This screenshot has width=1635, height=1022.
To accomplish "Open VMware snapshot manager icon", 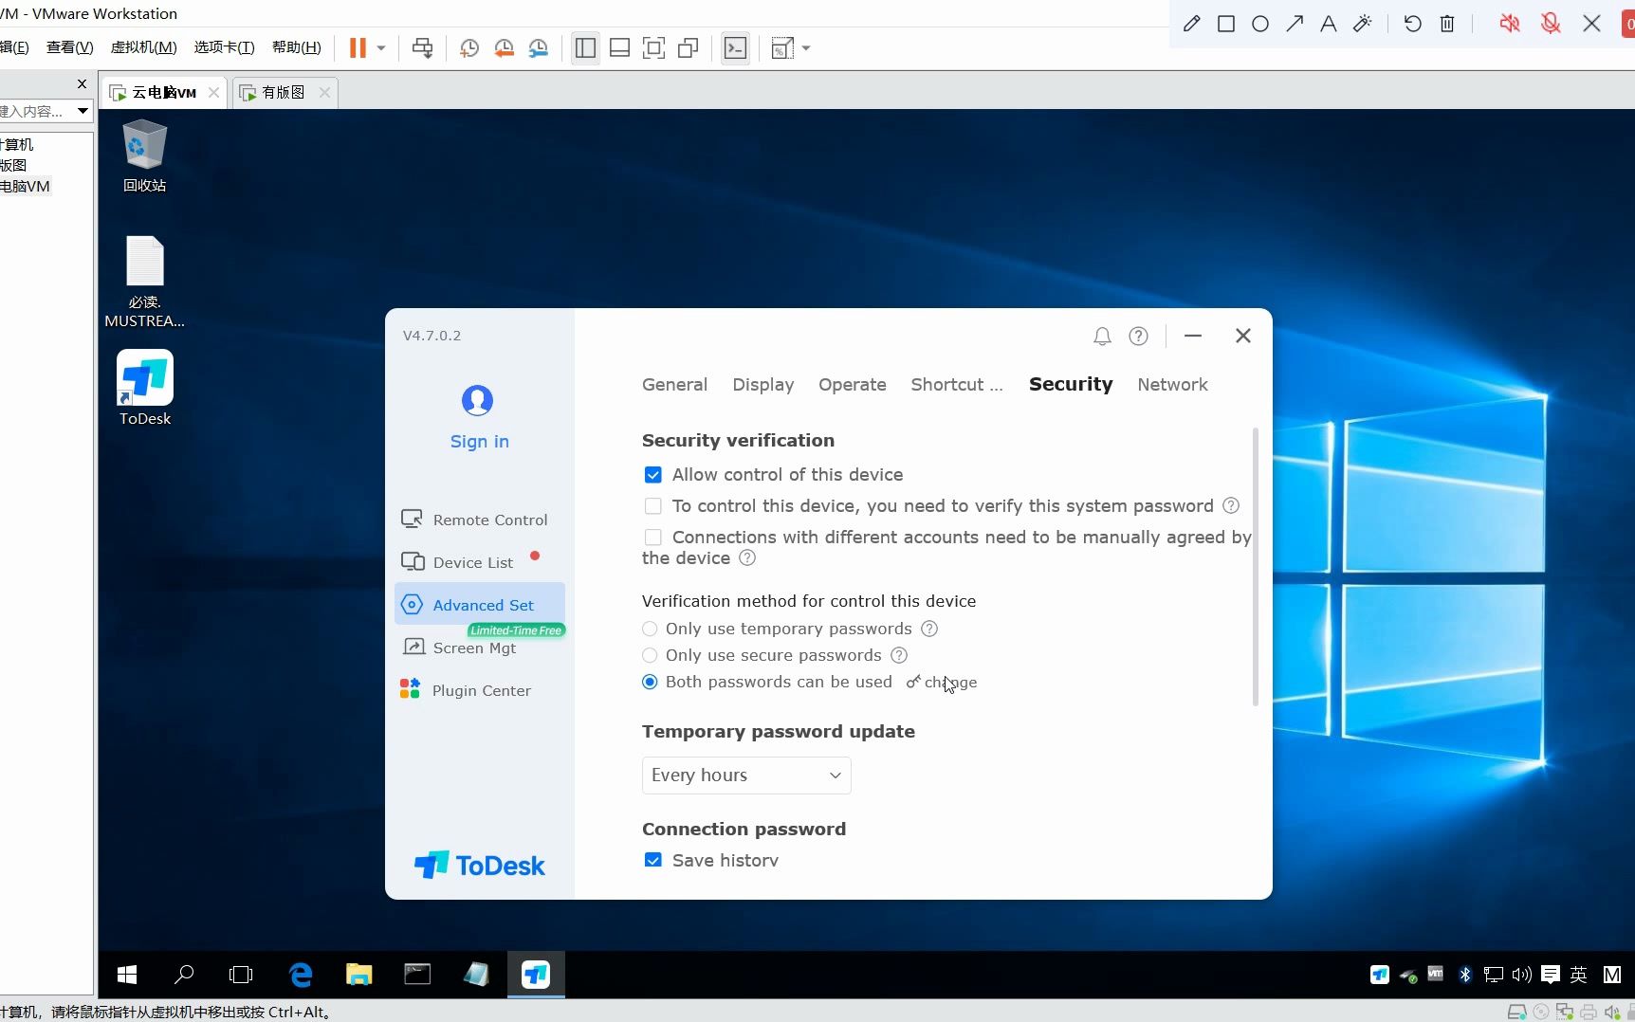I will 538,48.
